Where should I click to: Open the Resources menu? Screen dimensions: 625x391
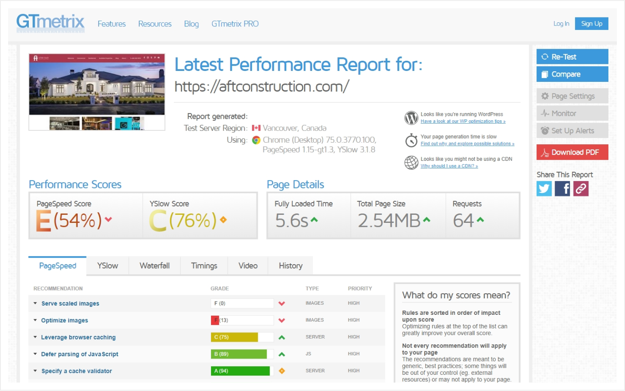point(155,24)
